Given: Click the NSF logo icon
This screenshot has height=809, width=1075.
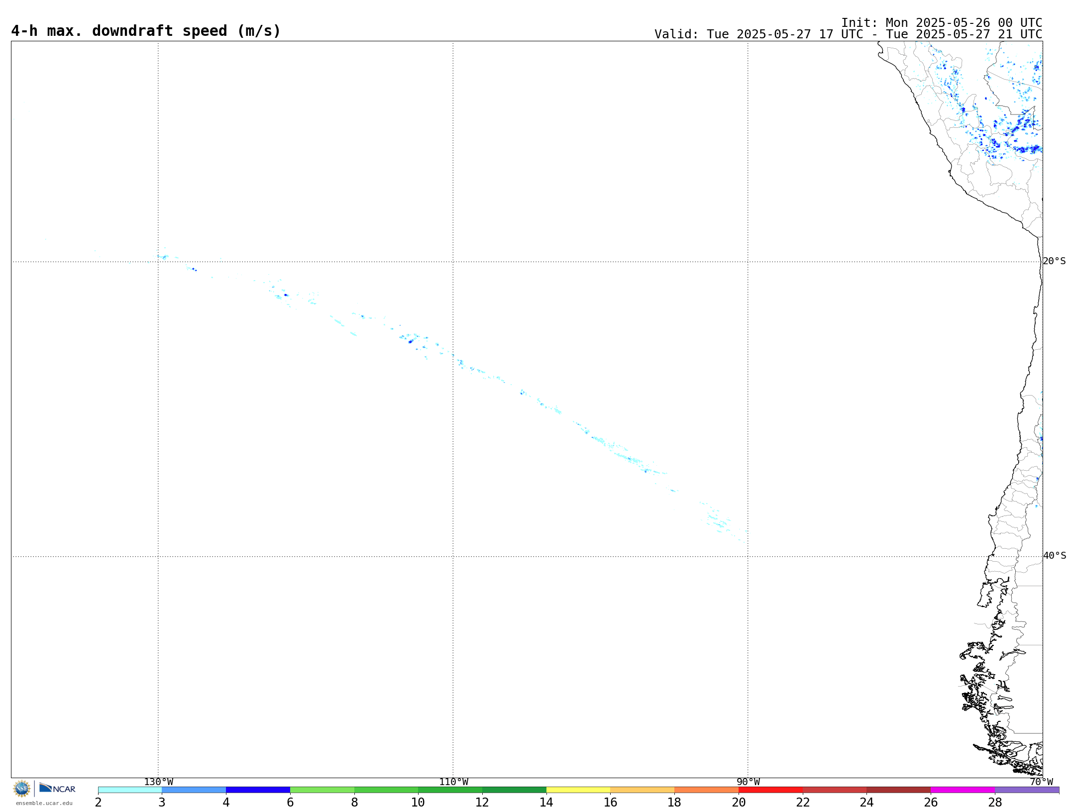Looking at the screenshot, I should coord(22,789).
